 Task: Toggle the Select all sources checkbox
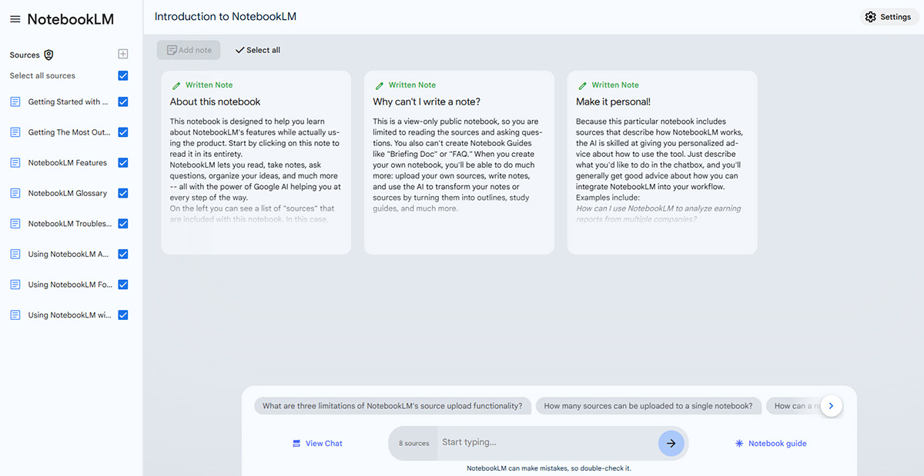pos(123,75)
